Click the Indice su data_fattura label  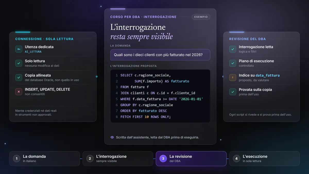click(259, 75)
